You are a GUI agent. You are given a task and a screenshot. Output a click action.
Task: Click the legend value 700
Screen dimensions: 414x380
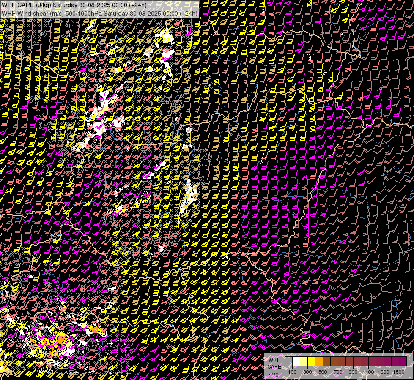[338, 372]
